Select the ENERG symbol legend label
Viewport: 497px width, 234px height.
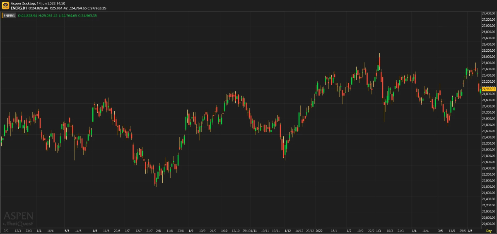[x=9, y=16]
